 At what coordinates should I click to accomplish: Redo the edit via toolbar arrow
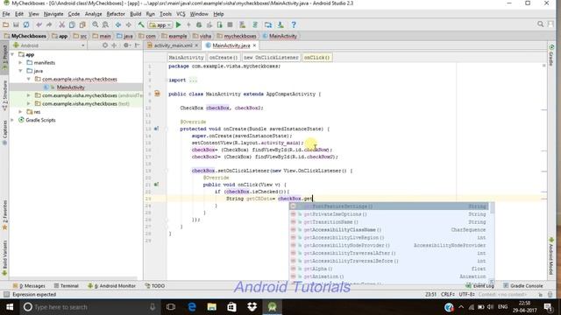49,24
